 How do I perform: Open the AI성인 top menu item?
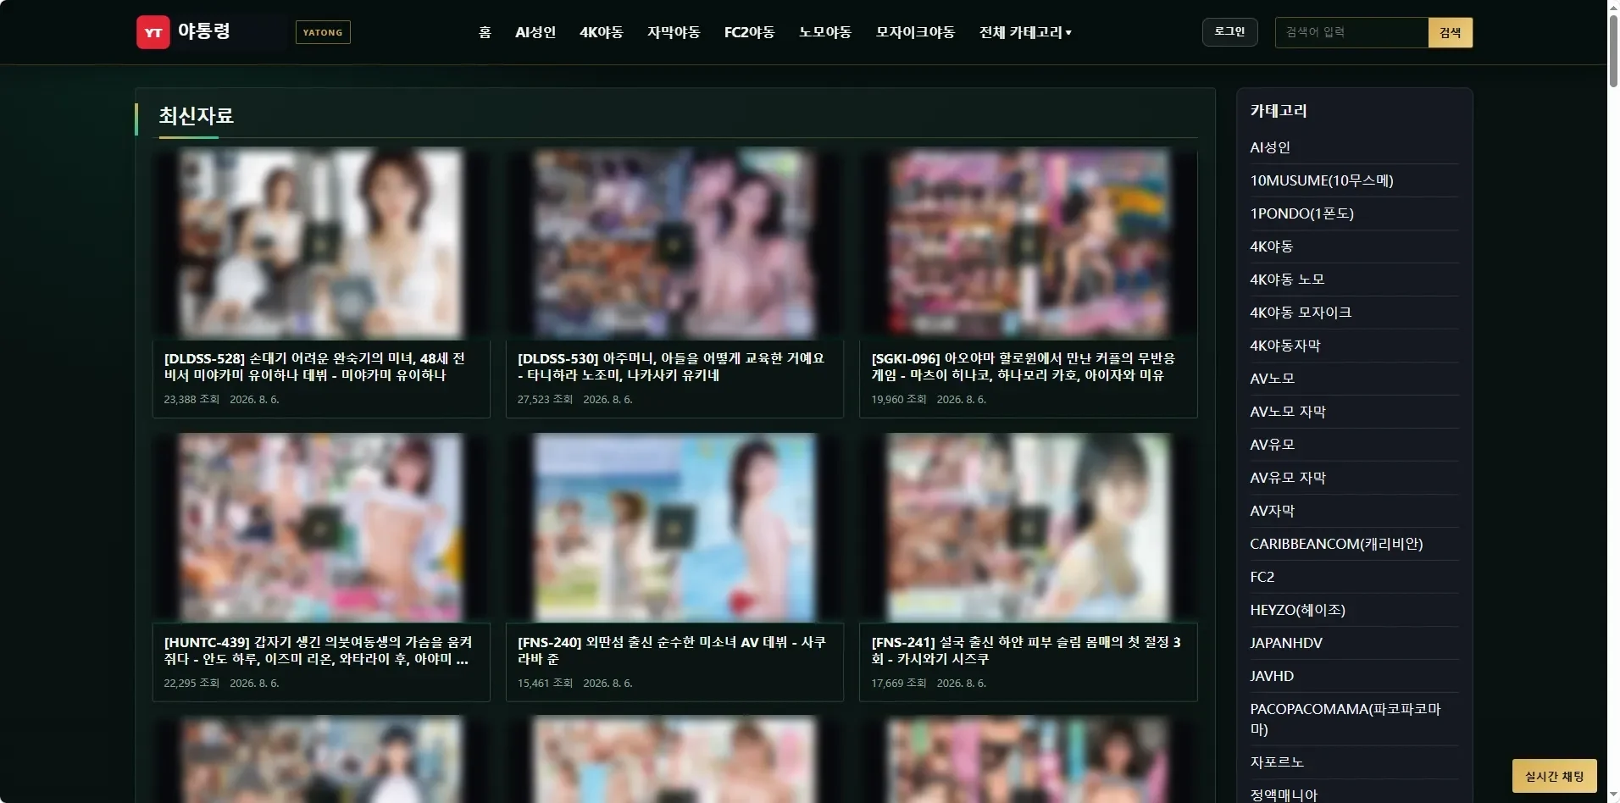[535, 32]
